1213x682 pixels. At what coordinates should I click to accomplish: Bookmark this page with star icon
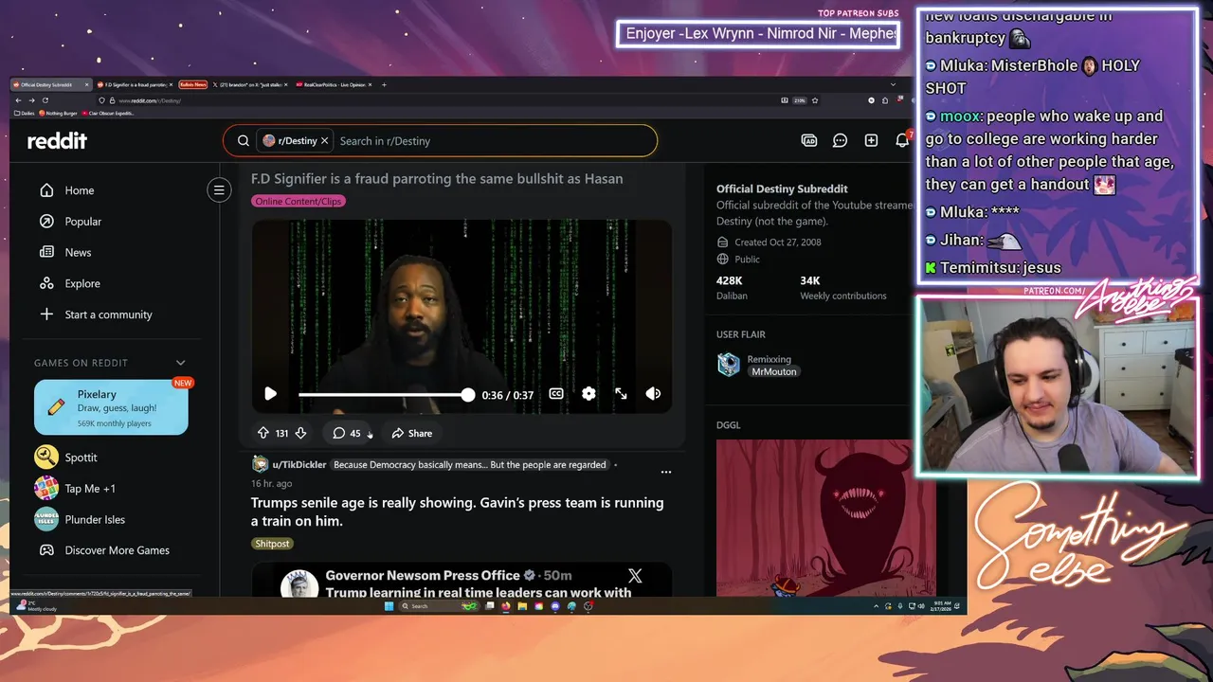point(815,100)
